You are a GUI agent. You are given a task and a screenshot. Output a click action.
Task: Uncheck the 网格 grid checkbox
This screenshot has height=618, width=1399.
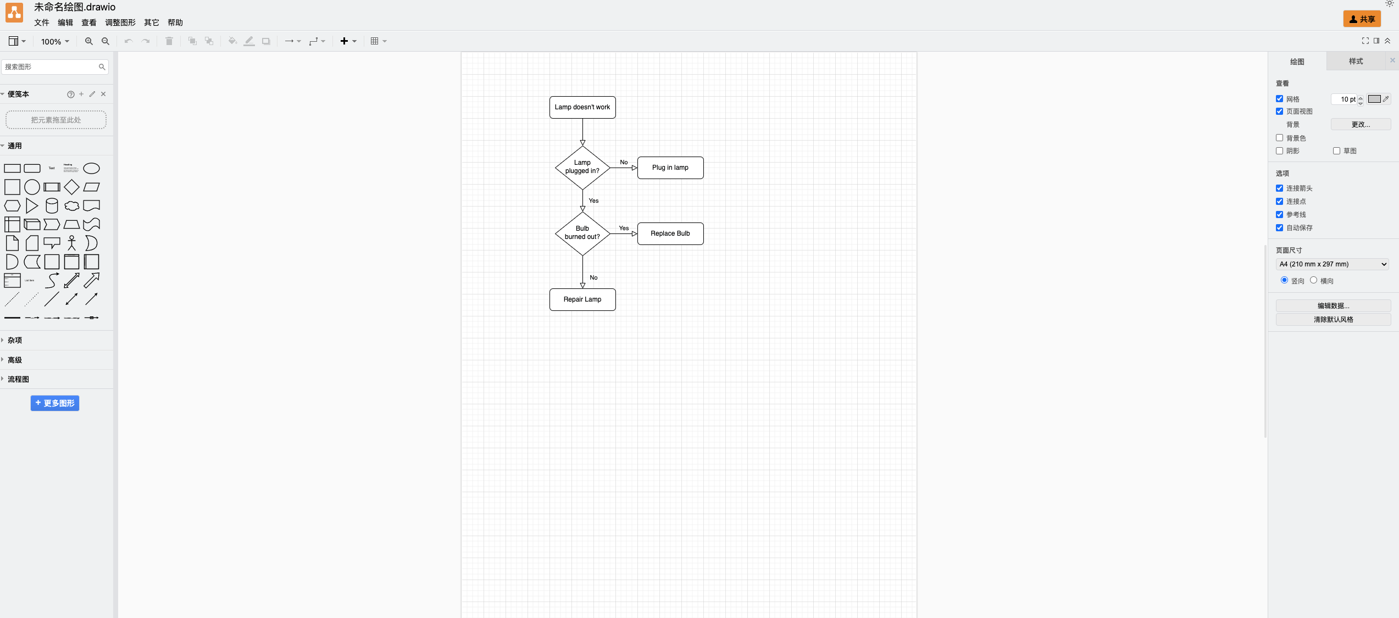pyautogui.click(x=1279, y=99)
